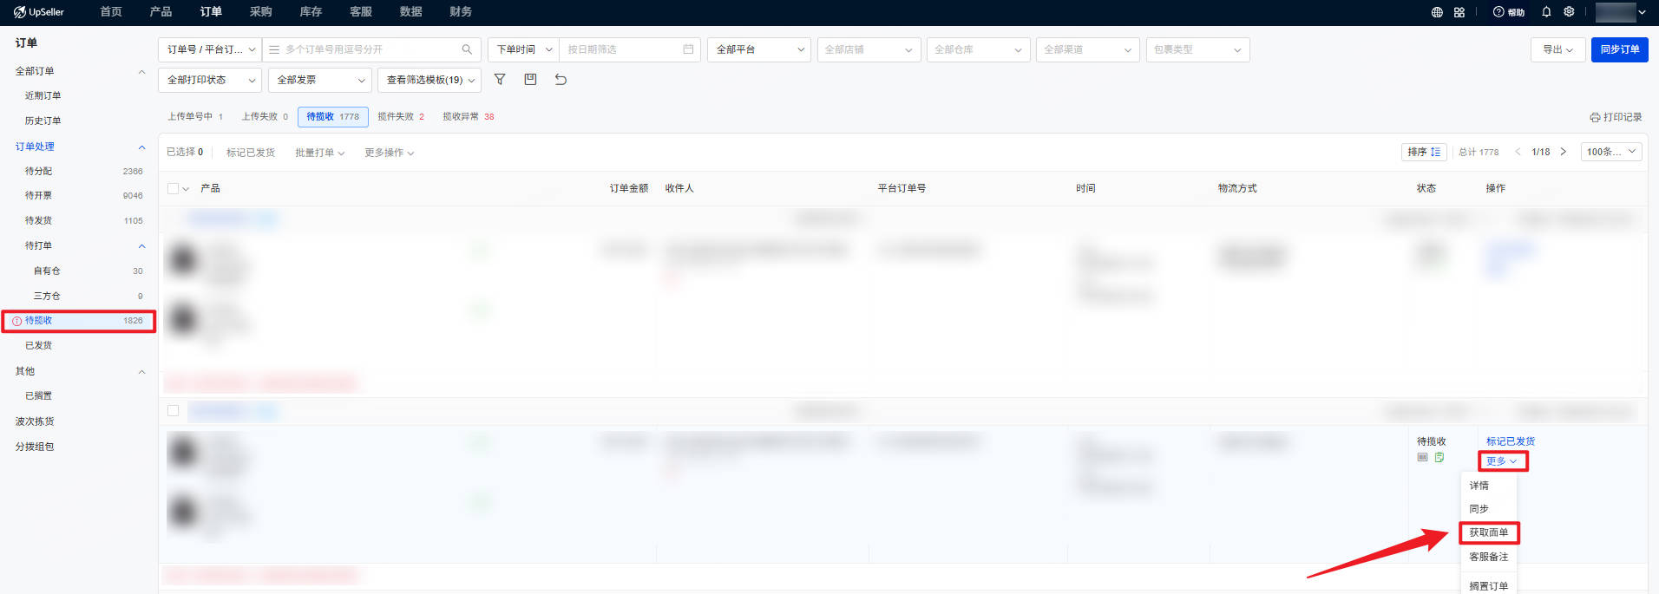The height and width of the screenshot is (594, 1659).
Task: Open the 全部打印状态 dropdown
Action: click(210, 80)
